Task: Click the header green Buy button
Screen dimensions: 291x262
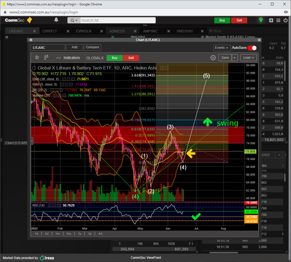Action: 222,20
